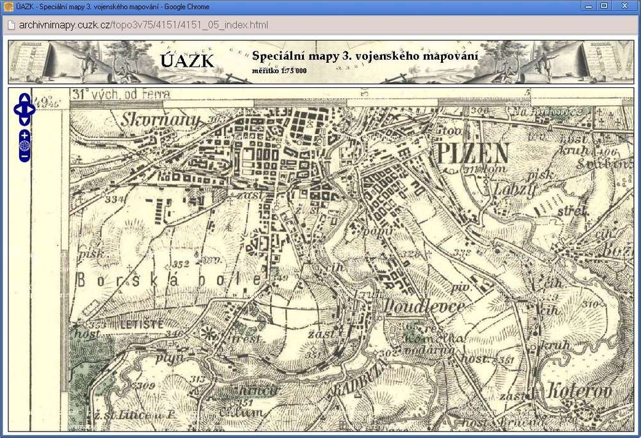The width and height of the screenshot is (641, 438).
Task: Pan the map east with right arrow
Action: pyautogui.click(x=31, y=109)
